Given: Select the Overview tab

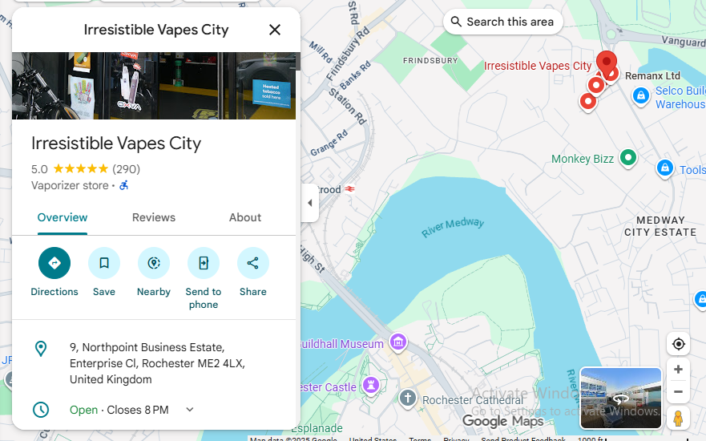Looking at the screenshot, I should pos(63,217).
